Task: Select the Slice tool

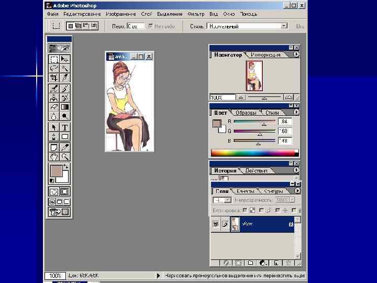Action: (64, 78)
